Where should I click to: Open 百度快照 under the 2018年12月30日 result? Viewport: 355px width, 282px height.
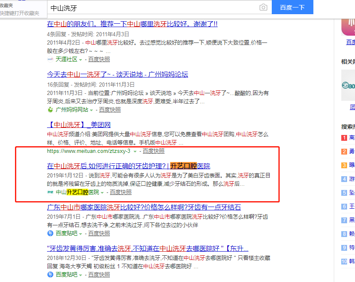pos(99,275)
